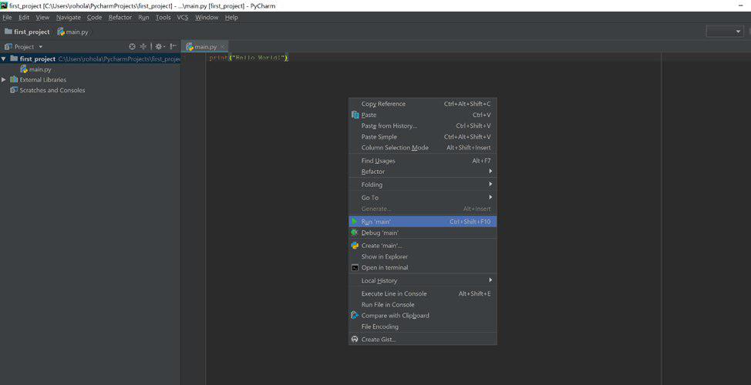Image resolution: width=751 pixels, height=385 pixels.
Task: Click the Compare with Clipboard icon
Action: [x=355, y=316]
